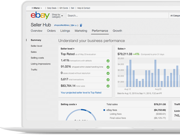Click the star icon next to 384
Image resolution: width=180 pixels, height=135 pixels.
pyautogui.click(x=76, y=25)
